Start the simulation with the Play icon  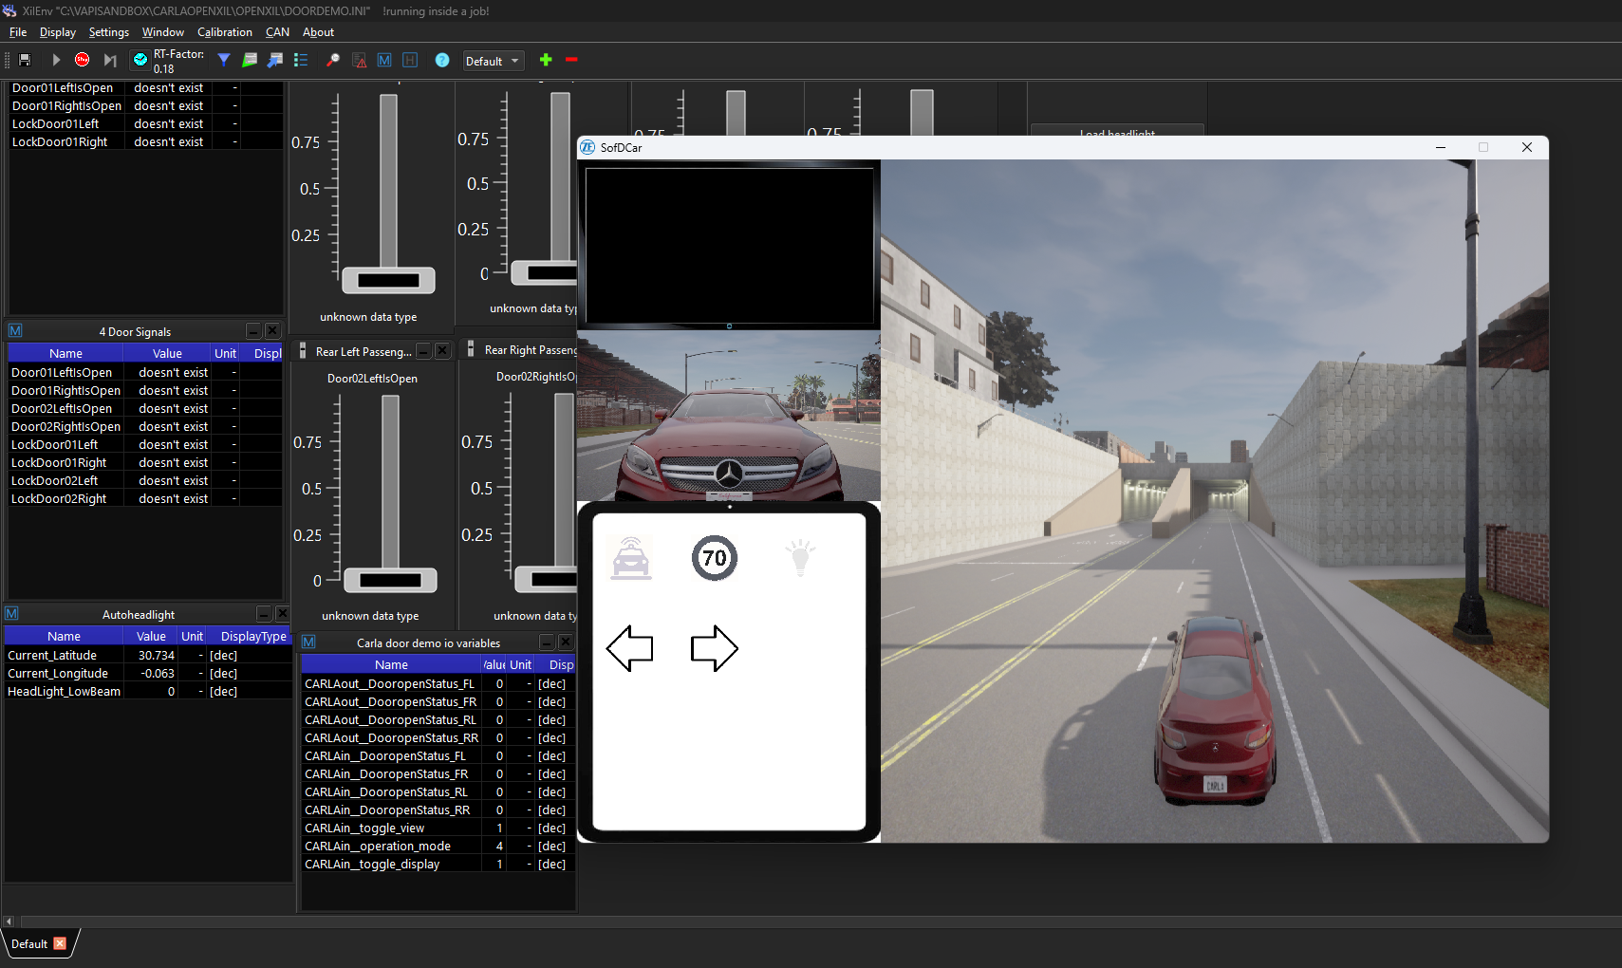(x=55, y=59)
